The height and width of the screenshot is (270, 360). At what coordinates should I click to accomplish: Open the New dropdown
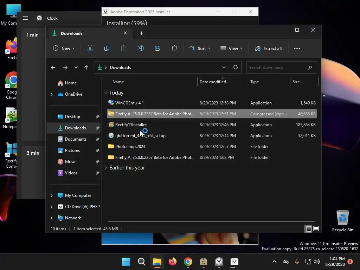[64, 49]
